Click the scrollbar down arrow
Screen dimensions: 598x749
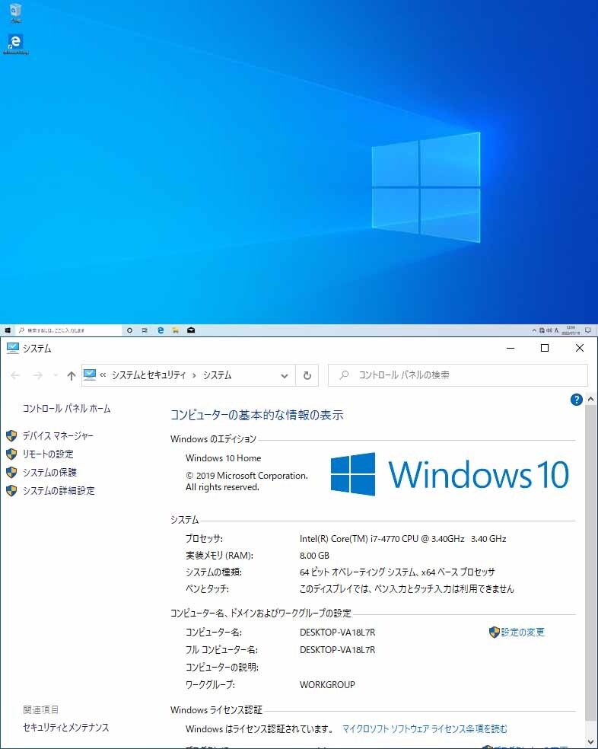point(591,742)
